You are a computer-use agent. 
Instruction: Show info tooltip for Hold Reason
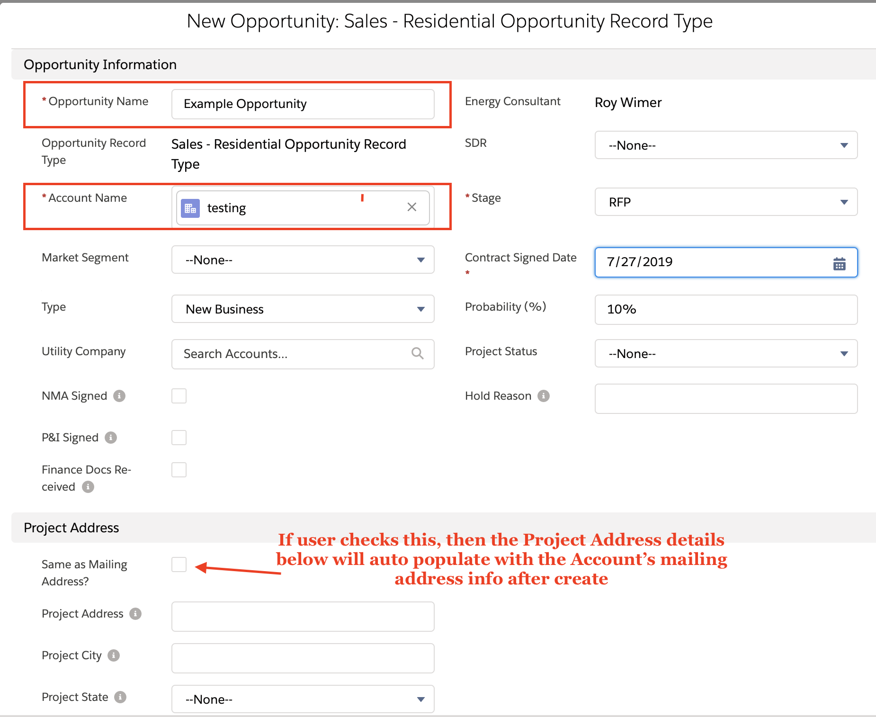544,396
